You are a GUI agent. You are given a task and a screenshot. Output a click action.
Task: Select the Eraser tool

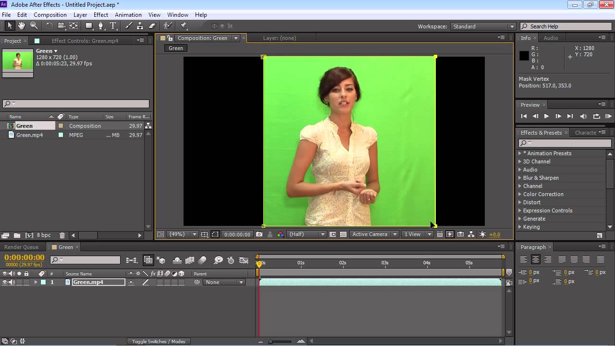(152, 26)
